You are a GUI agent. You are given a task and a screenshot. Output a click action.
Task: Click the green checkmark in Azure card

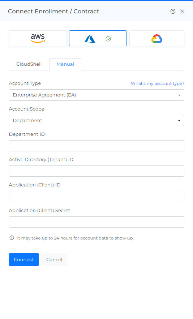[x=108, y=39]
